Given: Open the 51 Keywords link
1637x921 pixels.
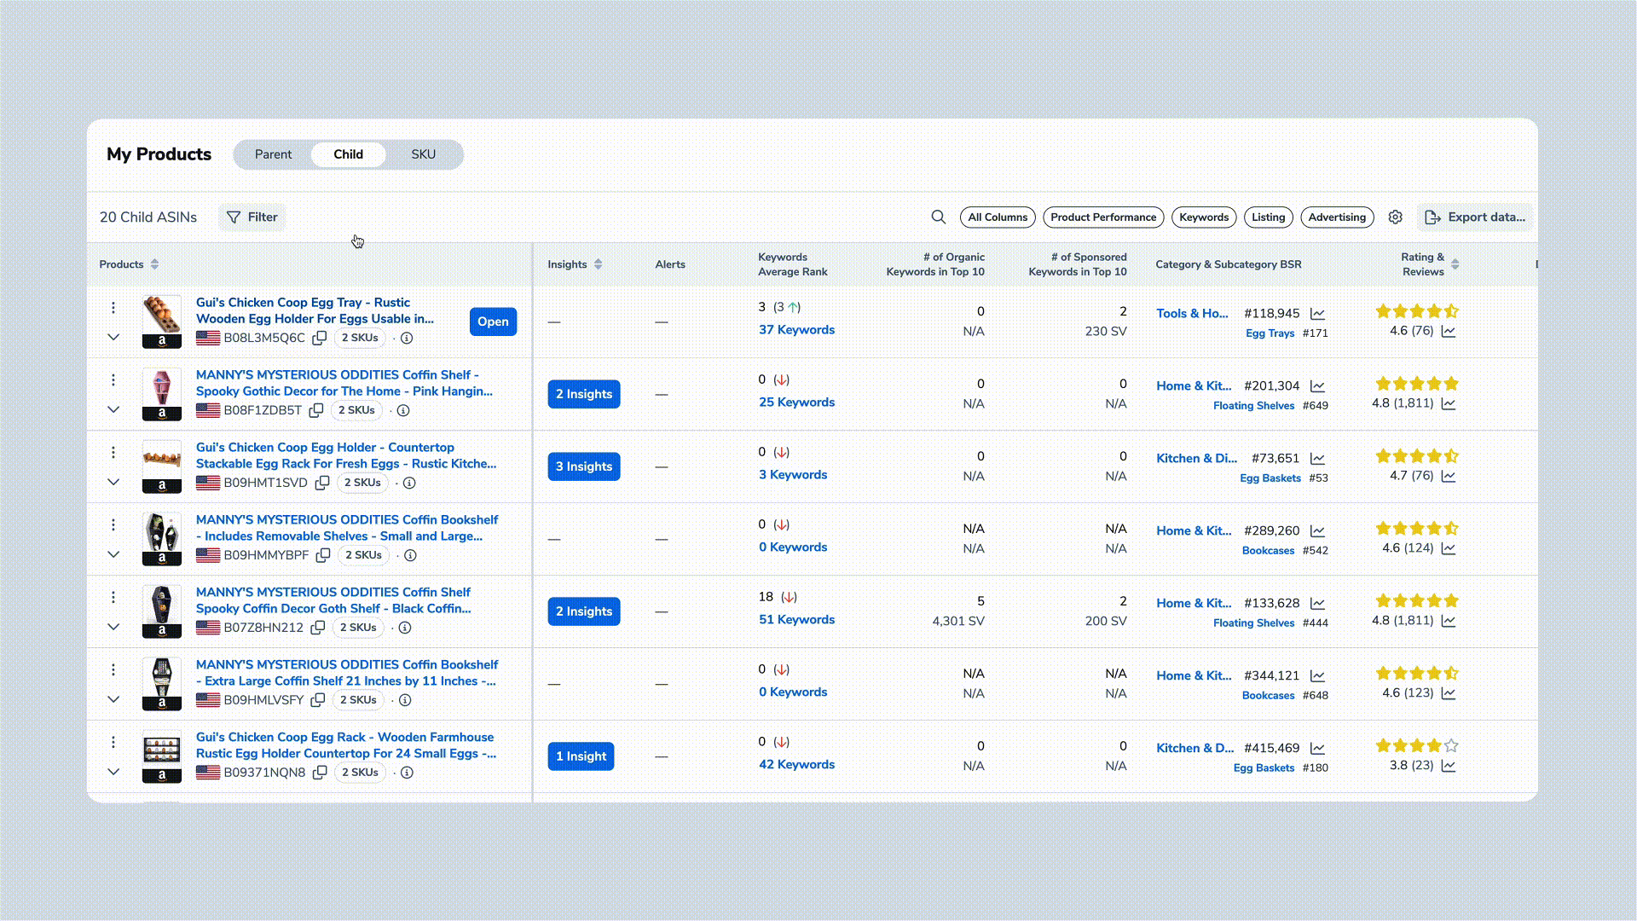Looking at the screenshot, I should coord(796,620).
